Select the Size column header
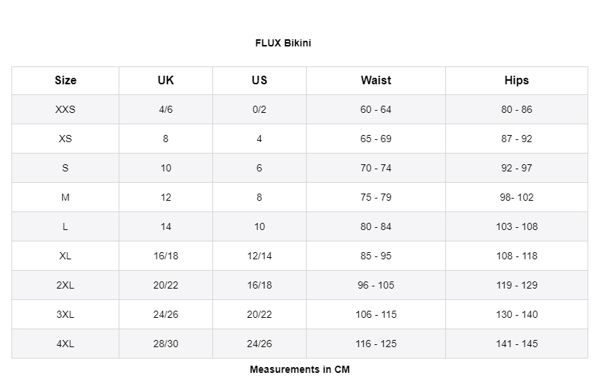The width and height of the screenshot is (599, 390). pyautogui.click(x=65, y=81)
